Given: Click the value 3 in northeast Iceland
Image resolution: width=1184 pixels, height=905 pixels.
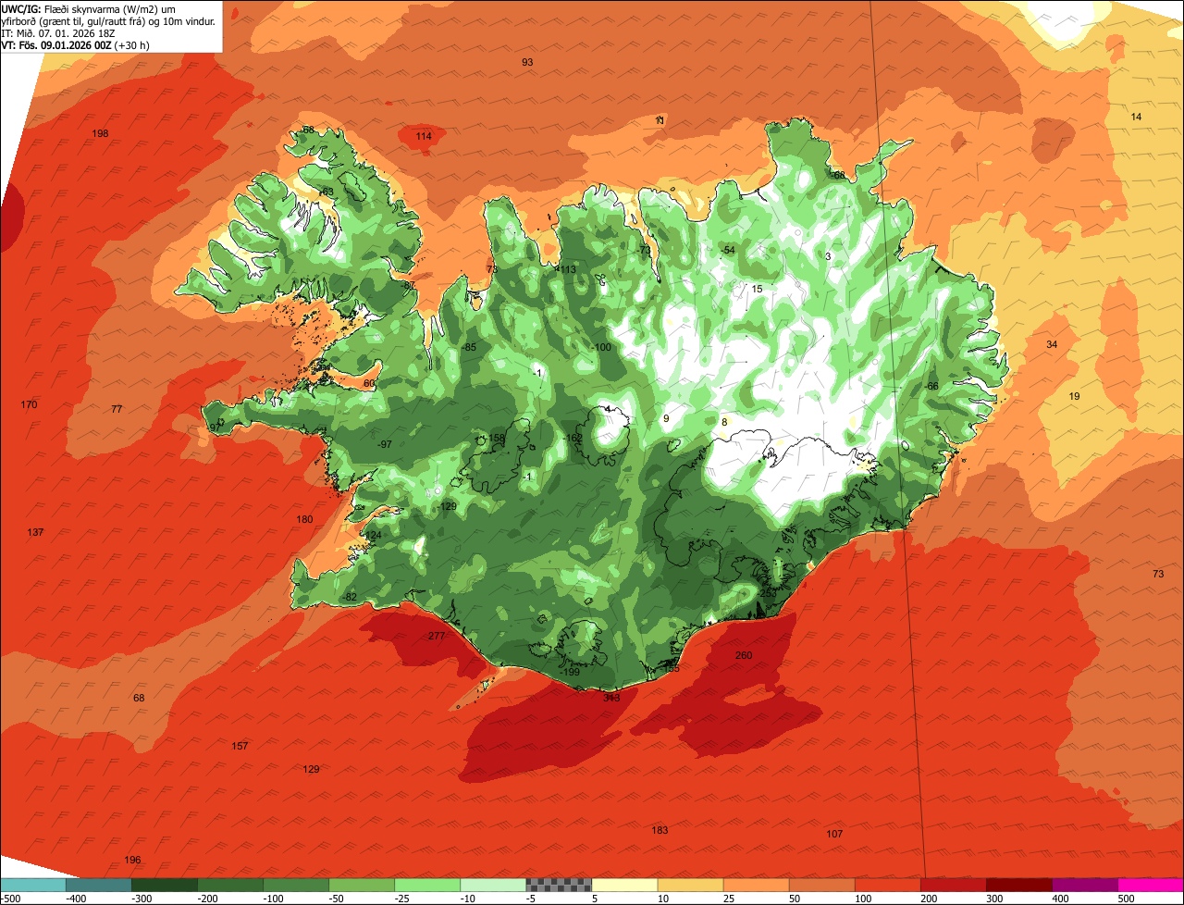Looking at the screenshot, I should [828, 256].
